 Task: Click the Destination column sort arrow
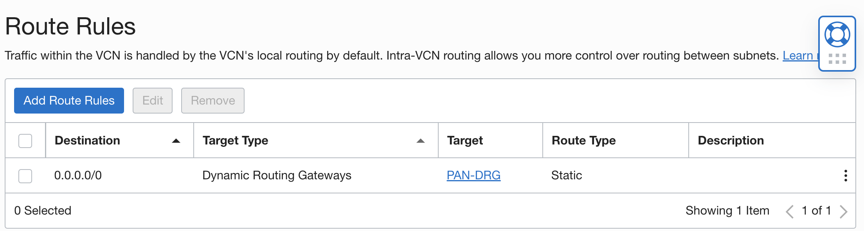pyautogui.click(x=176, y=141)
